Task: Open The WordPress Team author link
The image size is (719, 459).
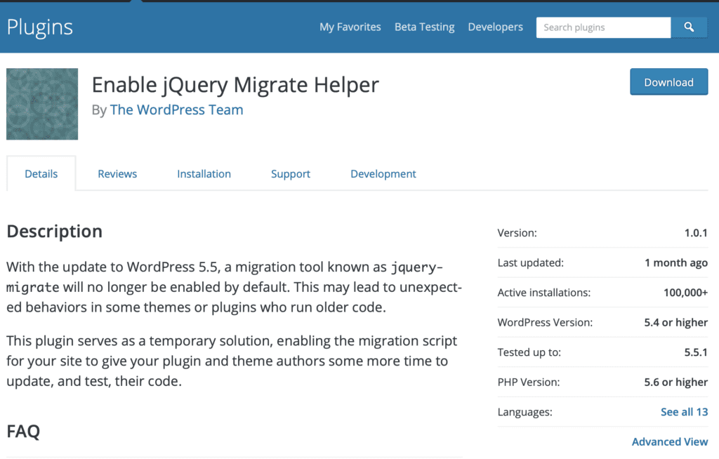Action: pyautogui.click(x=176, y=110)
